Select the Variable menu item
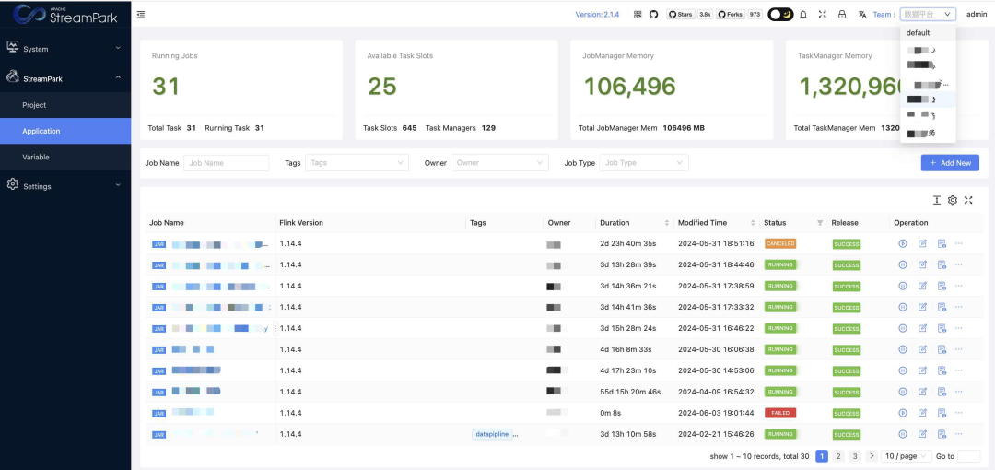Screen dimensions: 995x470 (36, 158)
